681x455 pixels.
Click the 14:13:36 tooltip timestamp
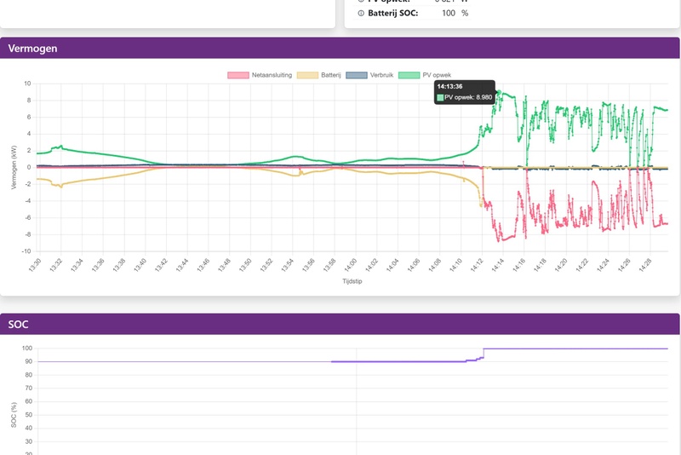coord(449,86)
